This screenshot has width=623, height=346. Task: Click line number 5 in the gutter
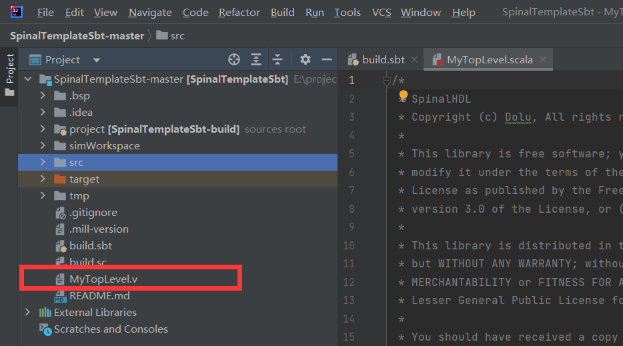click(352, 154)
